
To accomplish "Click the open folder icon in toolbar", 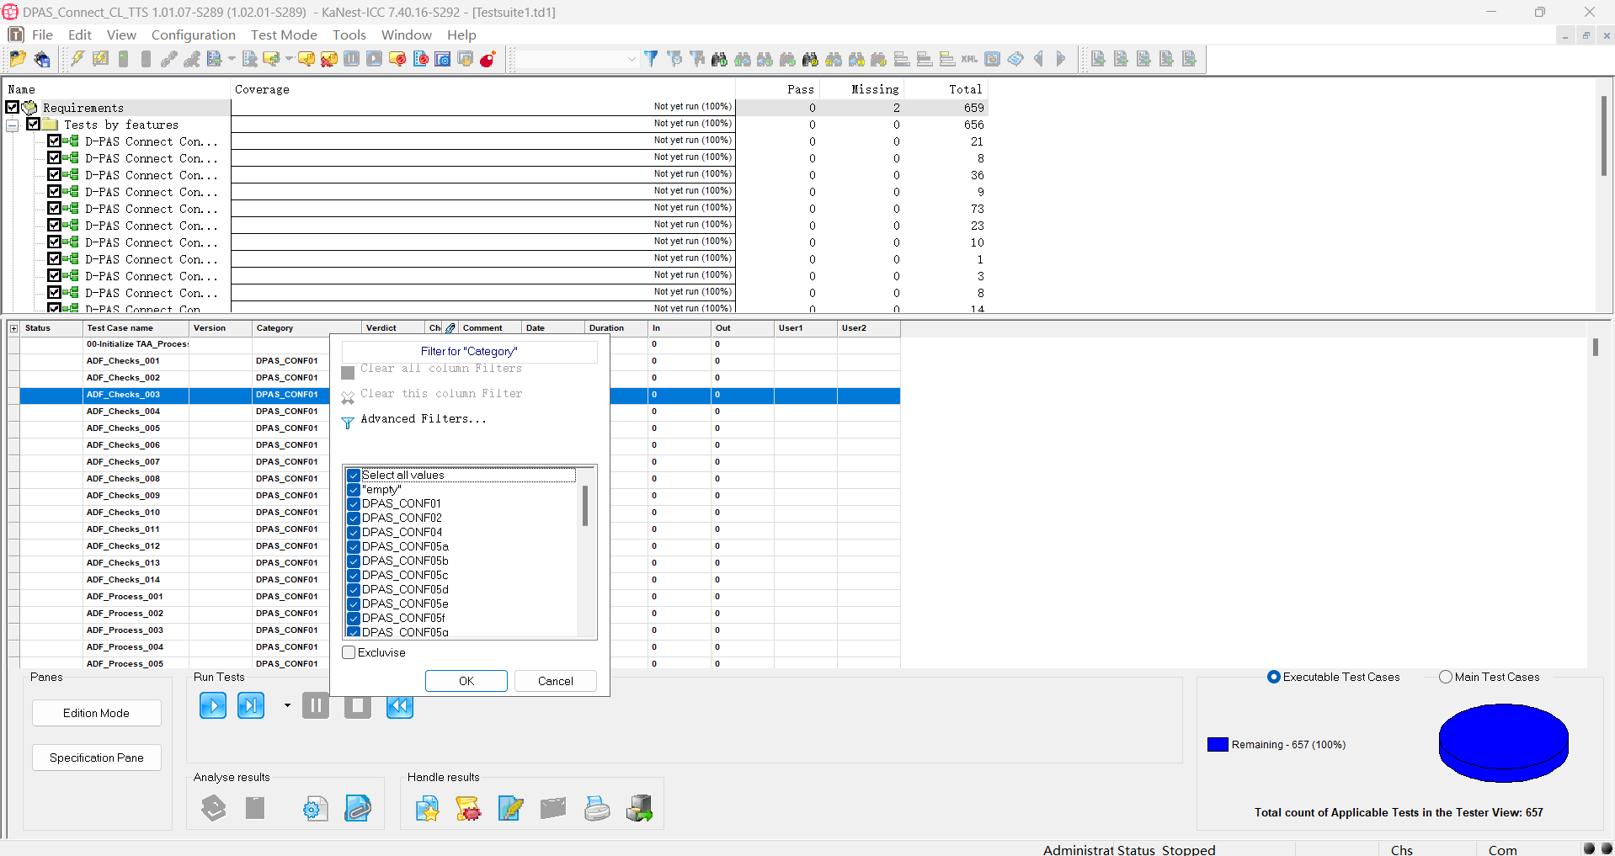I will 18,59.
